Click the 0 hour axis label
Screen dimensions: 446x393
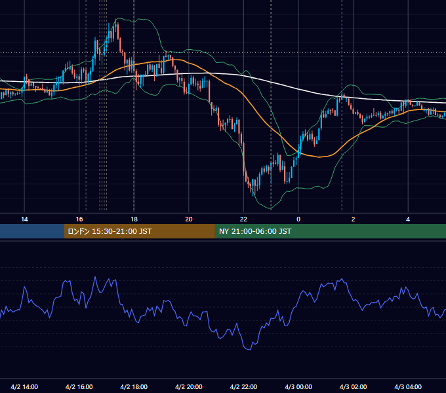click(x=298, y=219)
